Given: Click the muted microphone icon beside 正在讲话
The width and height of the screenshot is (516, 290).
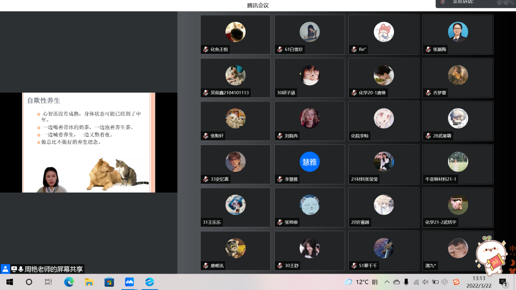Looking at the screenshot, I should tap(443, 2).
